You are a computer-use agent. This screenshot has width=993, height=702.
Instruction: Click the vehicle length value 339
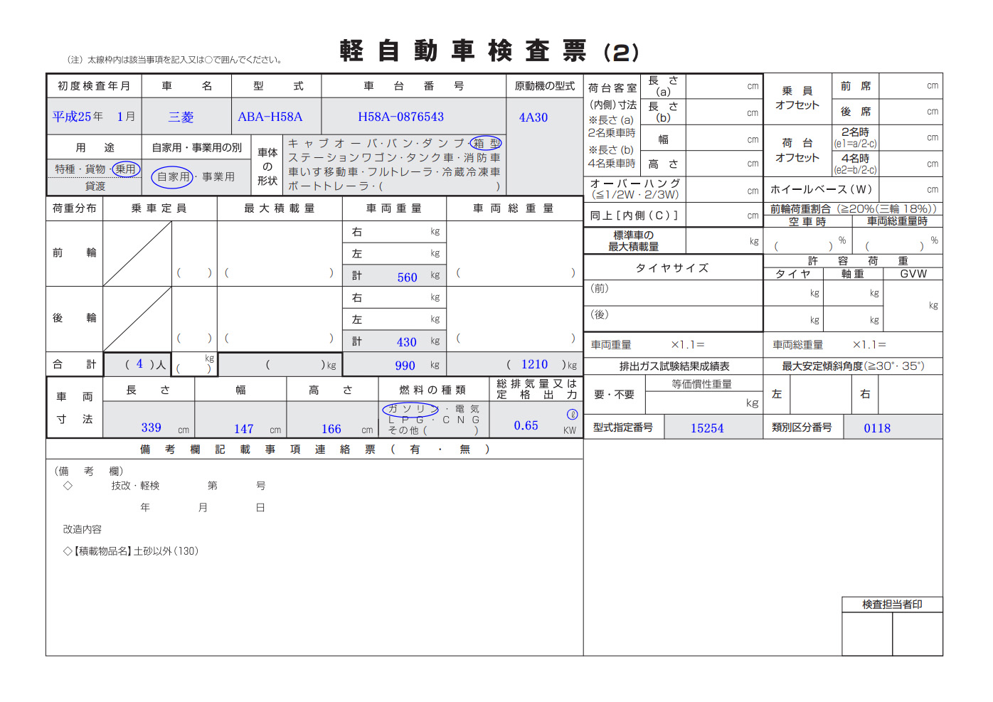151,427
